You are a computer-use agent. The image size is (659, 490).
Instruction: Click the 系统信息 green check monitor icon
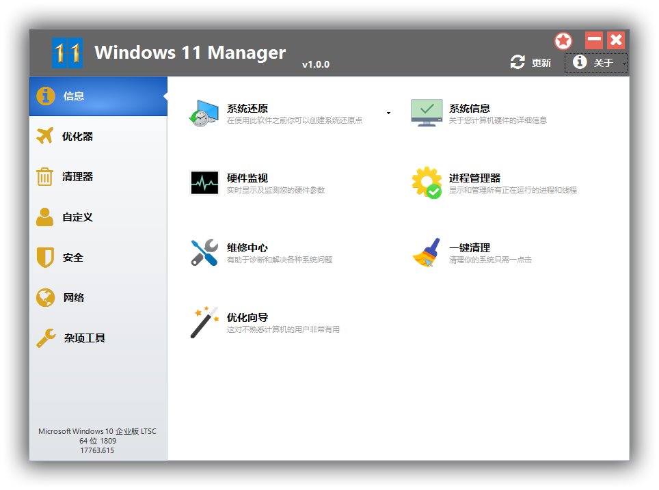coord(427,113)
